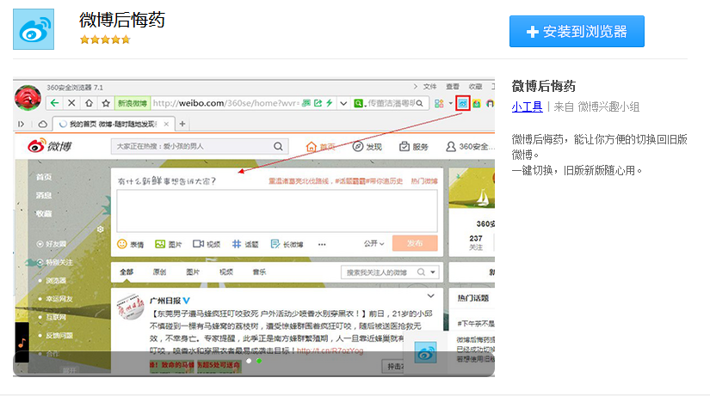Click the Weibo search box
Viewport: 710px width, 396px height.
tap(200, 146)
